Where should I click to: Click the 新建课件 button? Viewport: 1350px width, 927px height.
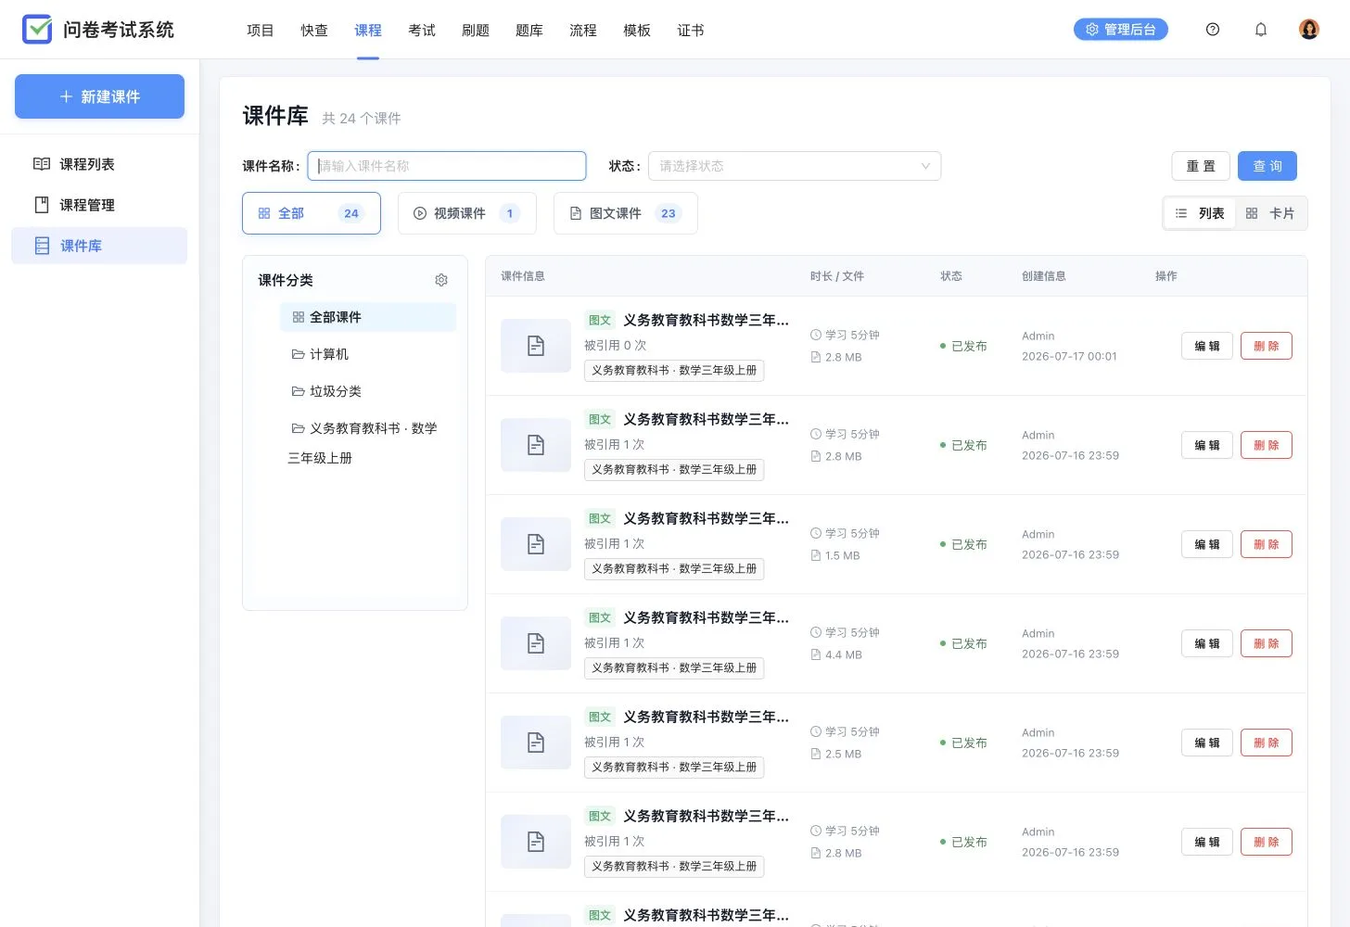[x=99, y=96]
